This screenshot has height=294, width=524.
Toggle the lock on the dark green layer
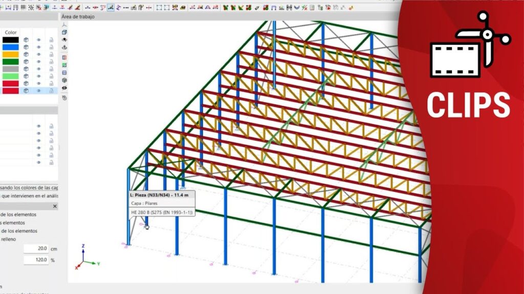[51, 62]
